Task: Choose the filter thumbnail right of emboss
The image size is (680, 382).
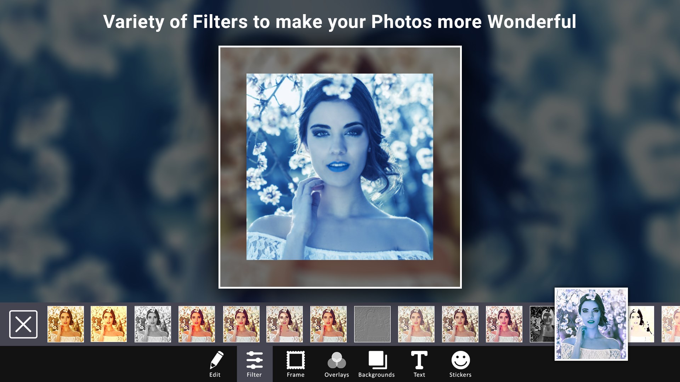Action: [416, 324]
